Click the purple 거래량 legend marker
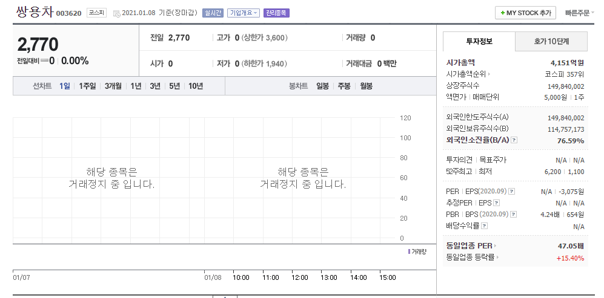Viewport: 604px width, 298px height. coord(409,251)
